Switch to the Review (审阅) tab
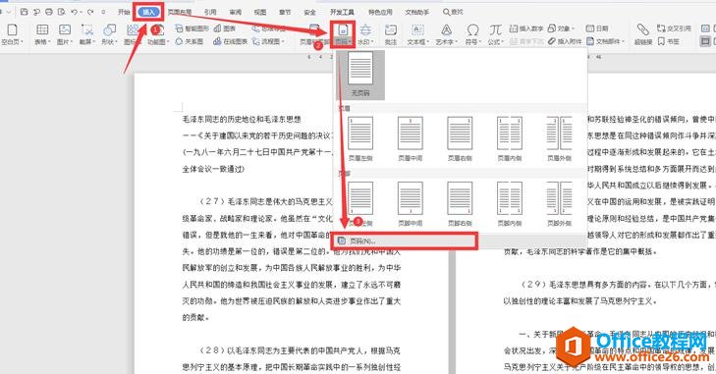 235,12
